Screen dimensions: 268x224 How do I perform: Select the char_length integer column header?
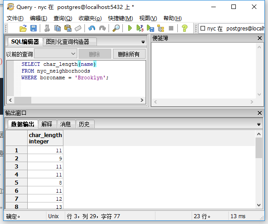[45, 138]
